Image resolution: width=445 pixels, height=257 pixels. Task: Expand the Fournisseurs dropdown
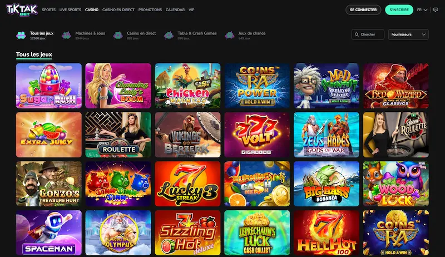(x=408, y=34)
